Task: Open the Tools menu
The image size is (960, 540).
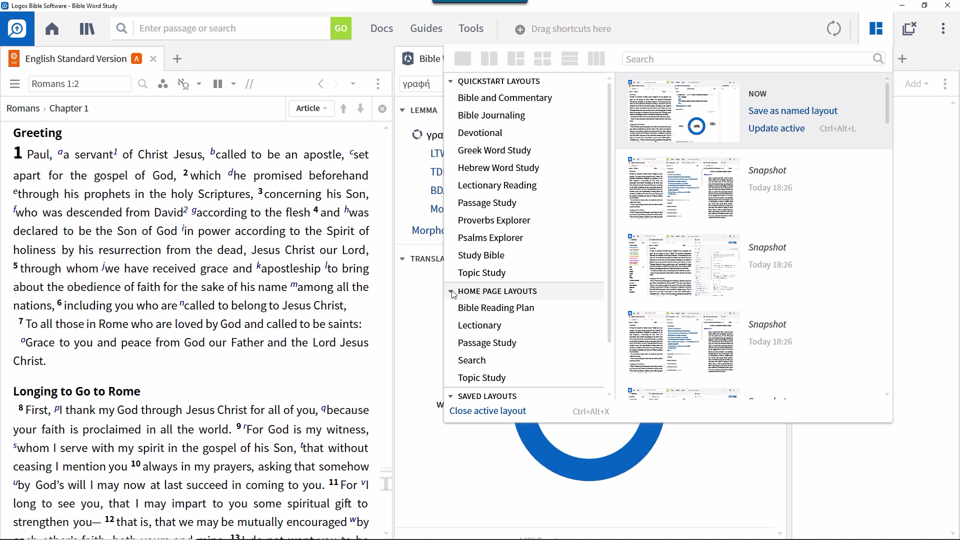Action: 471,28
